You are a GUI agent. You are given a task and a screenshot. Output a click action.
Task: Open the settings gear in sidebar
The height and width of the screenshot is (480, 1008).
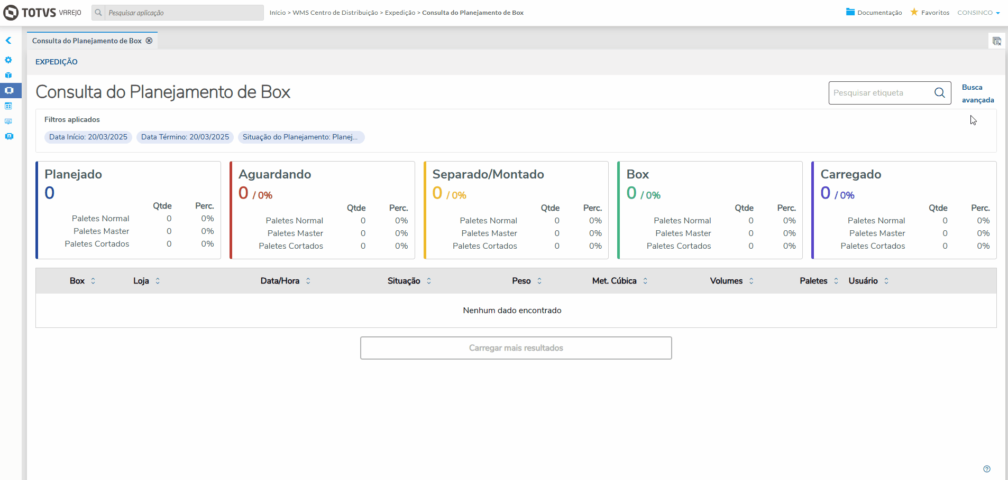(8, 60)
